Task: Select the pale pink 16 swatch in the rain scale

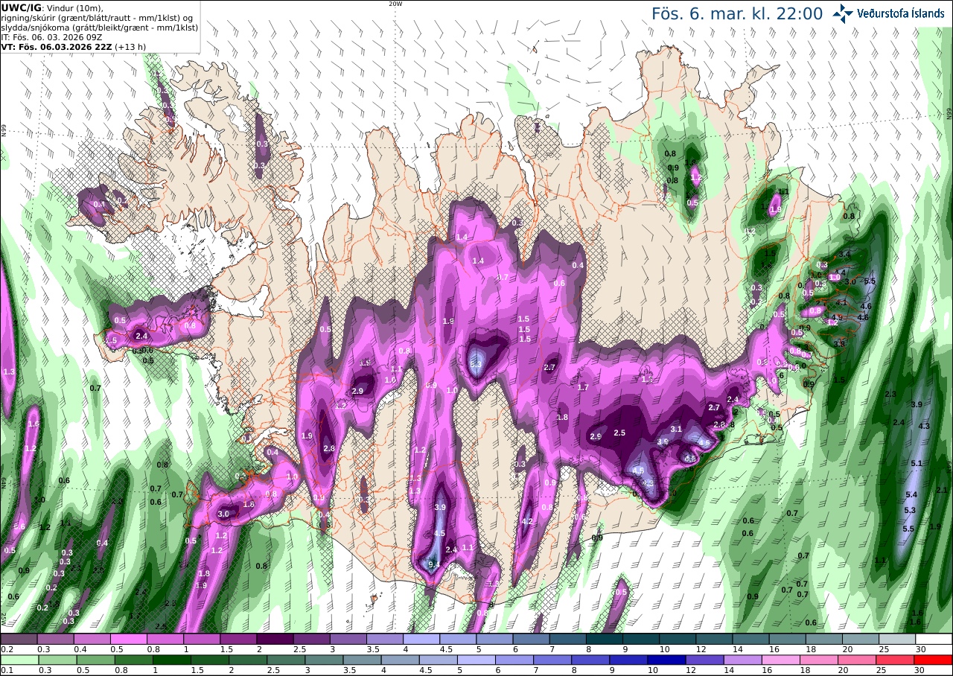Action: (x=781, y=660)
